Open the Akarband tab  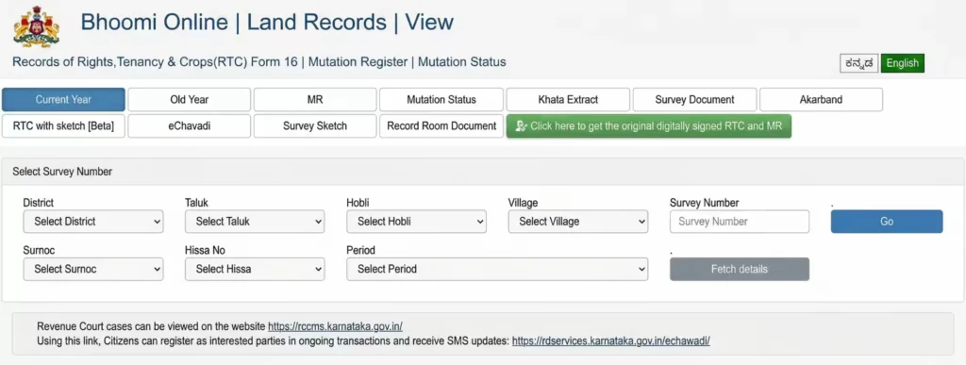pyautogui.click(x=821, y=100)
